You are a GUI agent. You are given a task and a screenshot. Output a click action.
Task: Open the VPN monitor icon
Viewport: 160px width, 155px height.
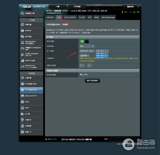point(22,108)
